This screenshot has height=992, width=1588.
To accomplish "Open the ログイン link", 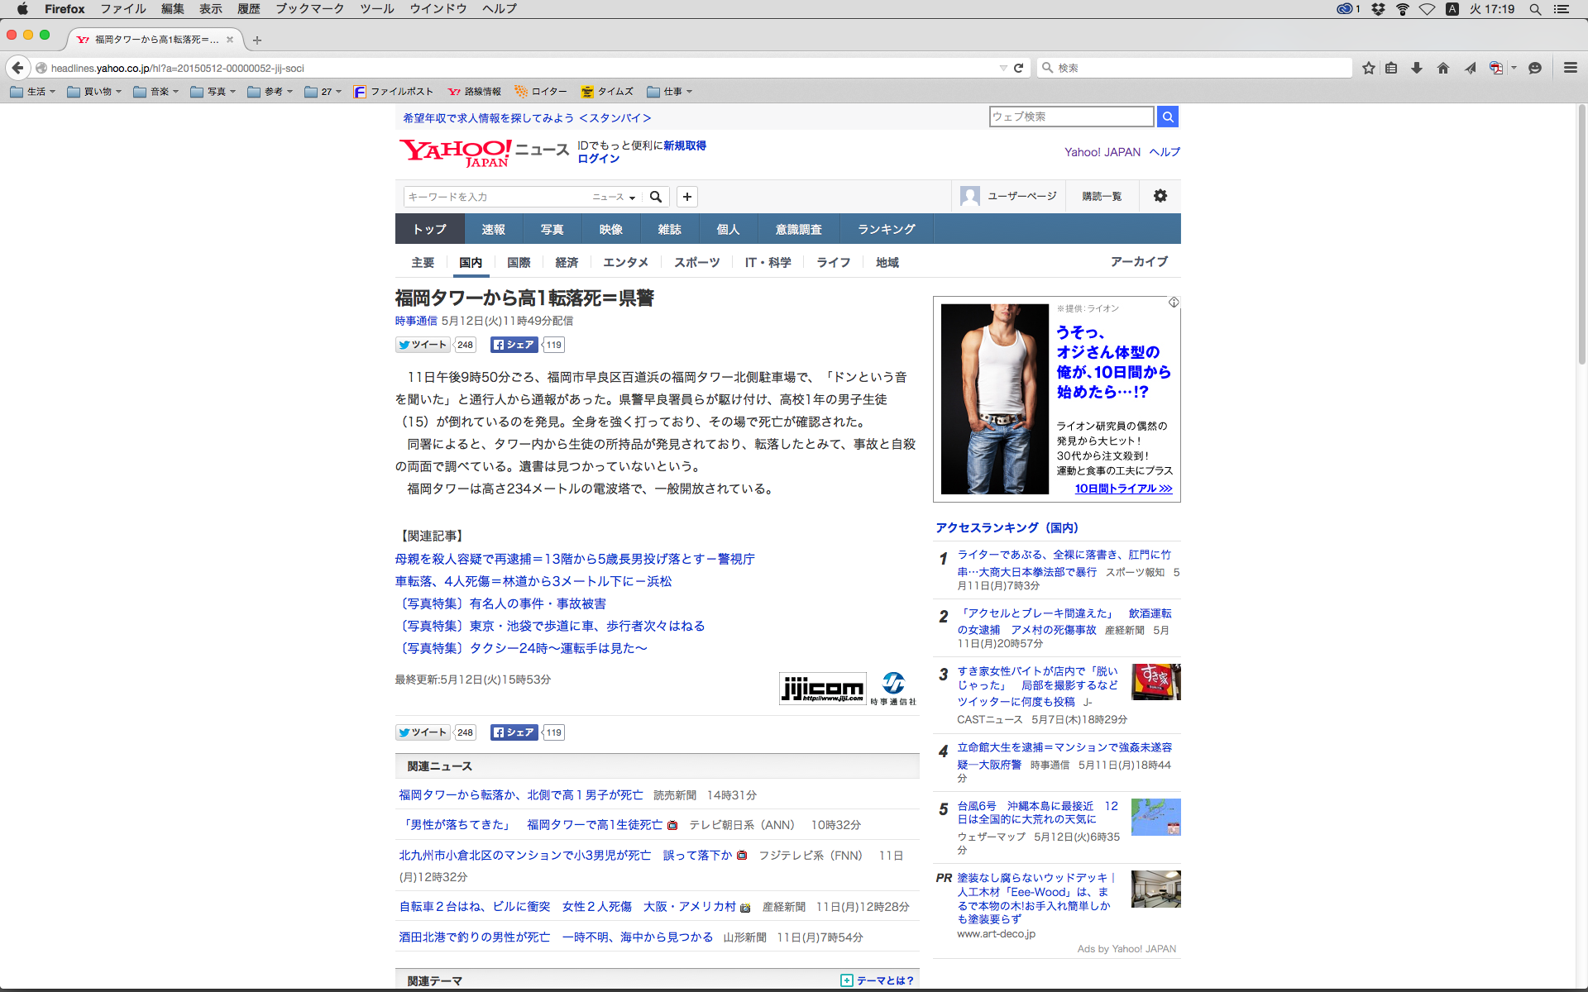I will 598,159.
